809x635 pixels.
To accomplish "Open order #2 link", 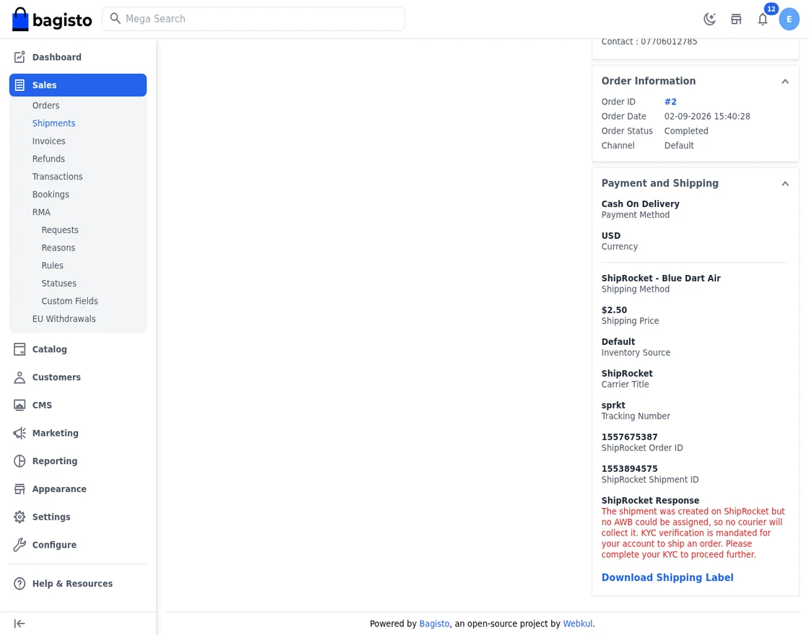I will [x=670, y=102].
